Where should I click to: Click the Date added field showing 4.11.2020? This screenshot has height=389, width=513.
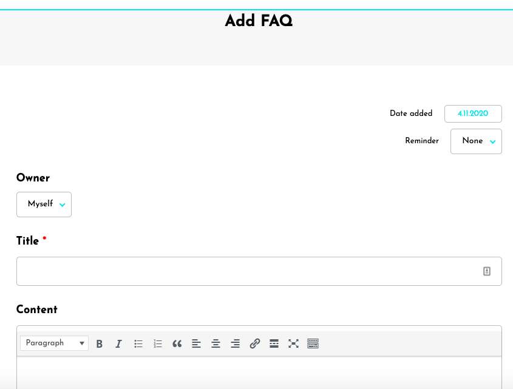coord(473,113)
